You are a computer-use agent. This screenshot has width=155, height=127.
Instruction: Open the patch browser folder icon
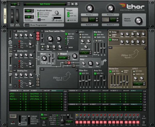click(x=73, y=4)
